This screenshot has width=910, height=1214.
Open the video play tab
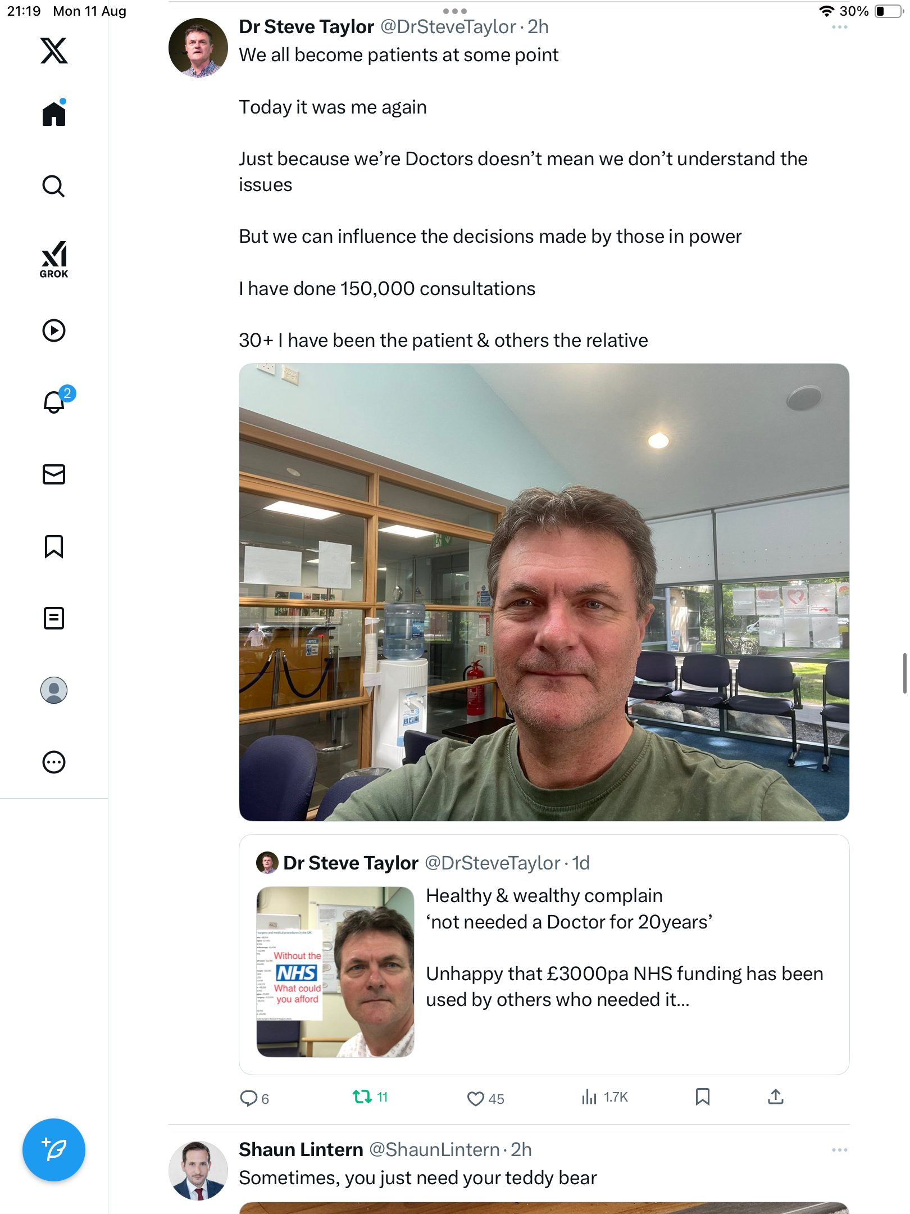(x=54, y=330)
